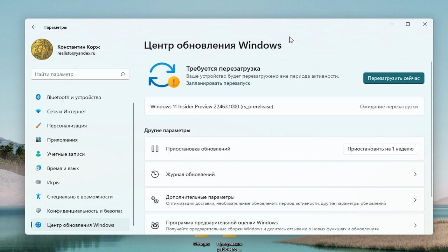
Task: Click the Константин Корж account name
Action: 79,47
